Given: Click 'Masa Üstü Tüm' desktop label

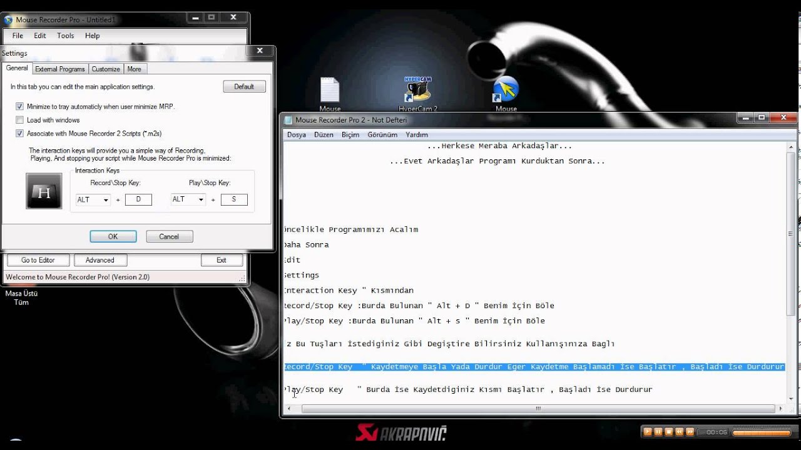Looking at the screenshot, I should pyautogui.click(x=21, y=297).
